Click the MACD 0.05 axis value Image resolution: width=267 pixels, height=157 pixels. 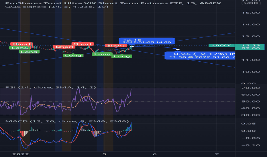pos(248,124)
